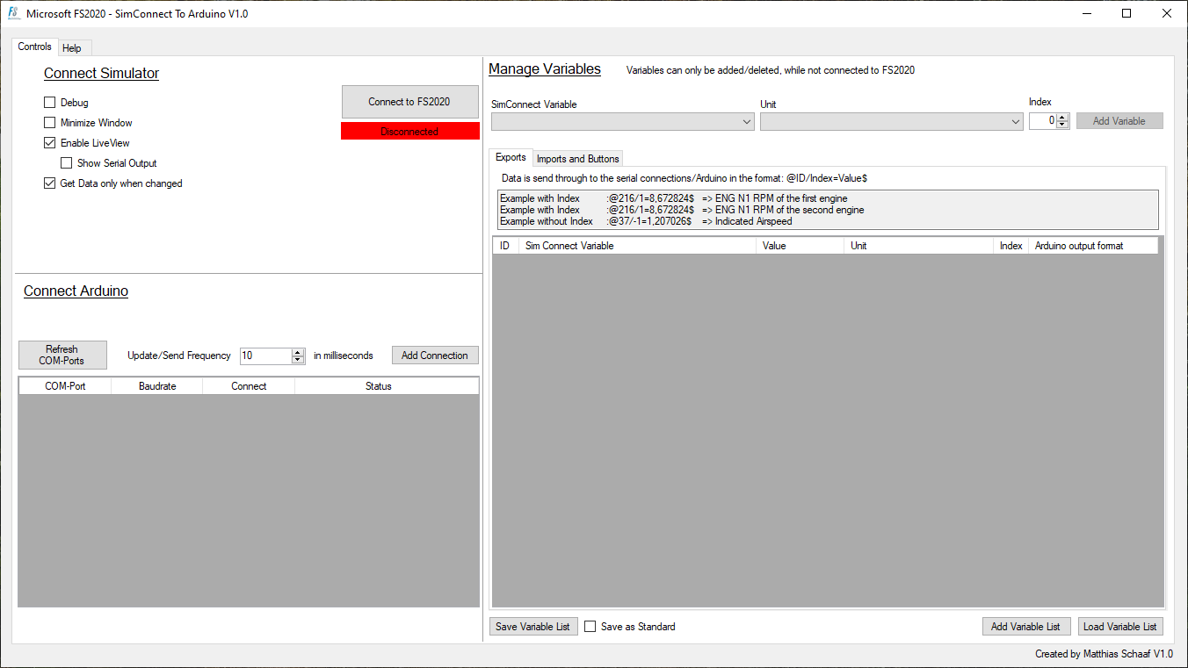Click the Add Connection button
This screenshot has height=668, width=1188.
point(435,356)
